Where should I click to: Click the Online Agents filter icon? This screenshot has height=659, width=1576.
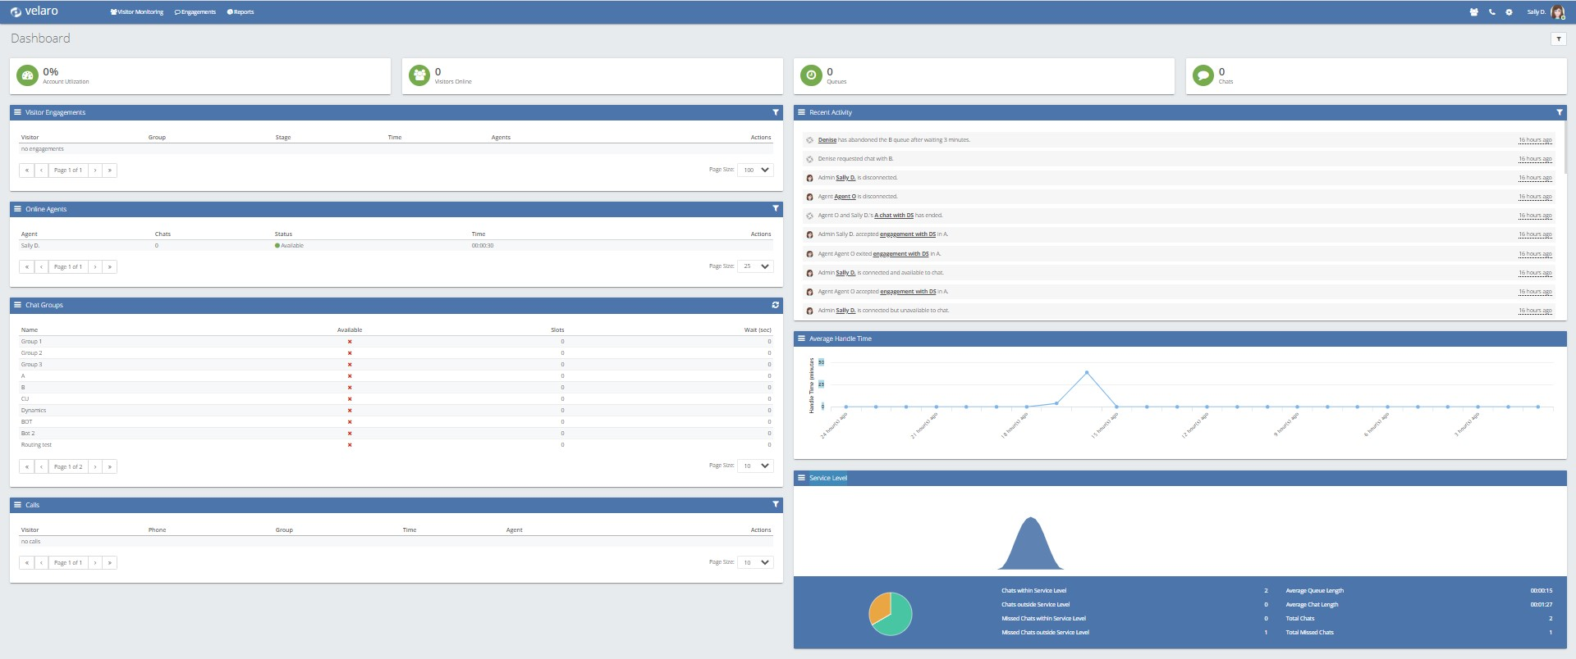(775, 209)
